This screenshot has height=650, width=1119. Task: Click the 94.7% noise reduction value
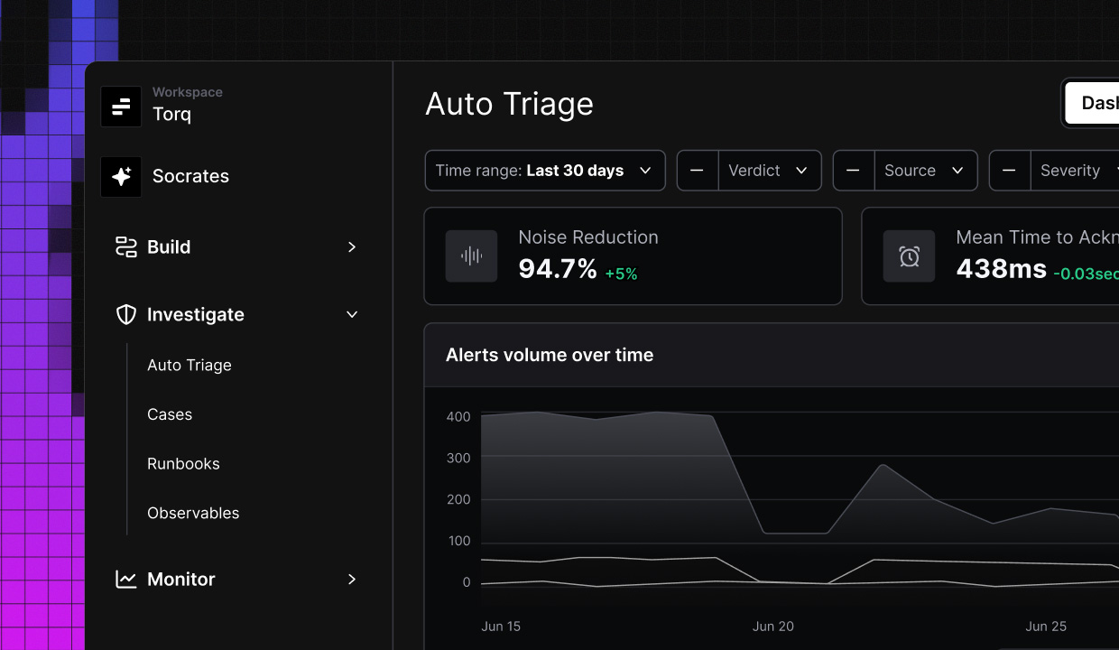tap(558, 269)
